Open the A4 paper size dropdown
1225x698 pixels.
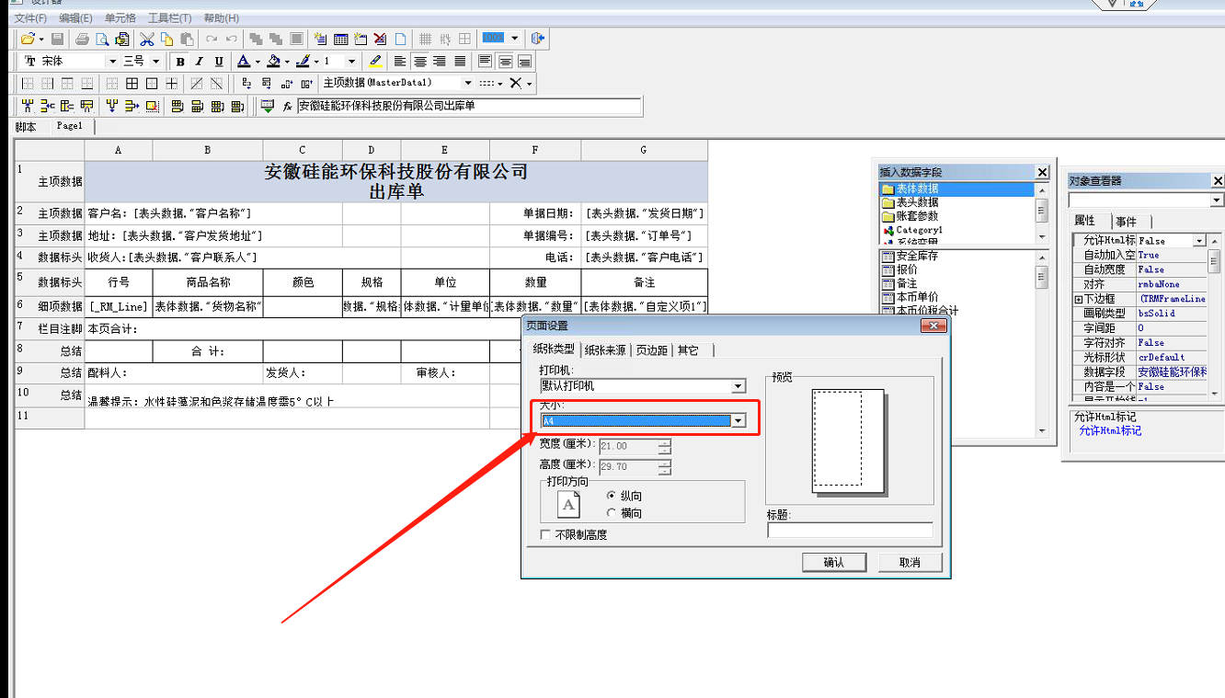pyautogui.click(x=738, y=420)
